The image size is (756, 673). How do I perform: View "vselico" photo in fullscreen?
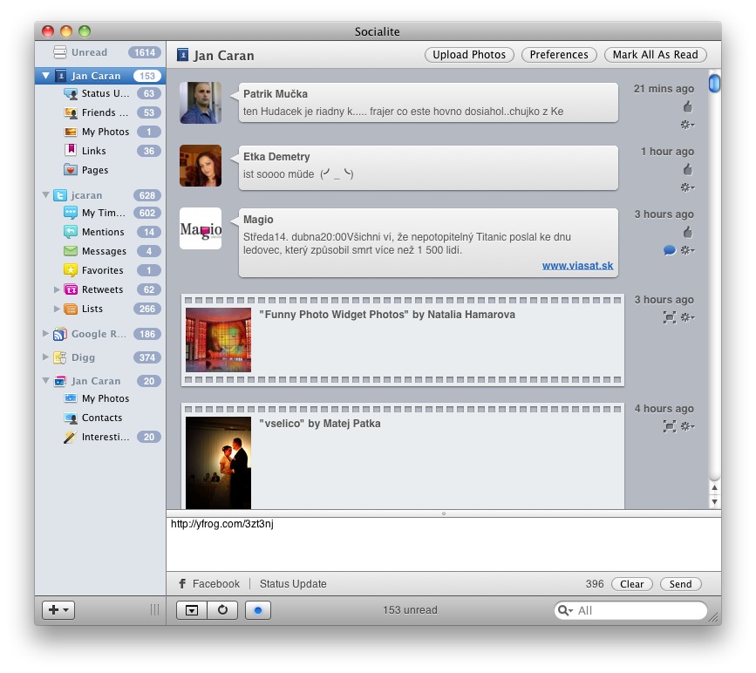pyautogui.click(x=671, y=426)
